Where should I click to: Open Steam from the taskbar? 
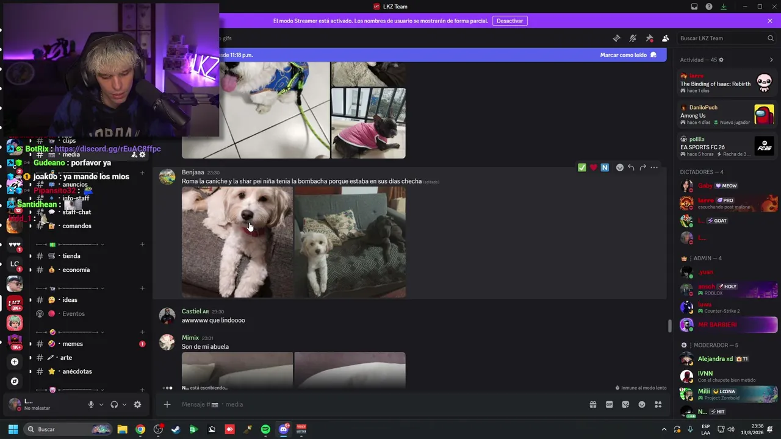tap(176, 429)
